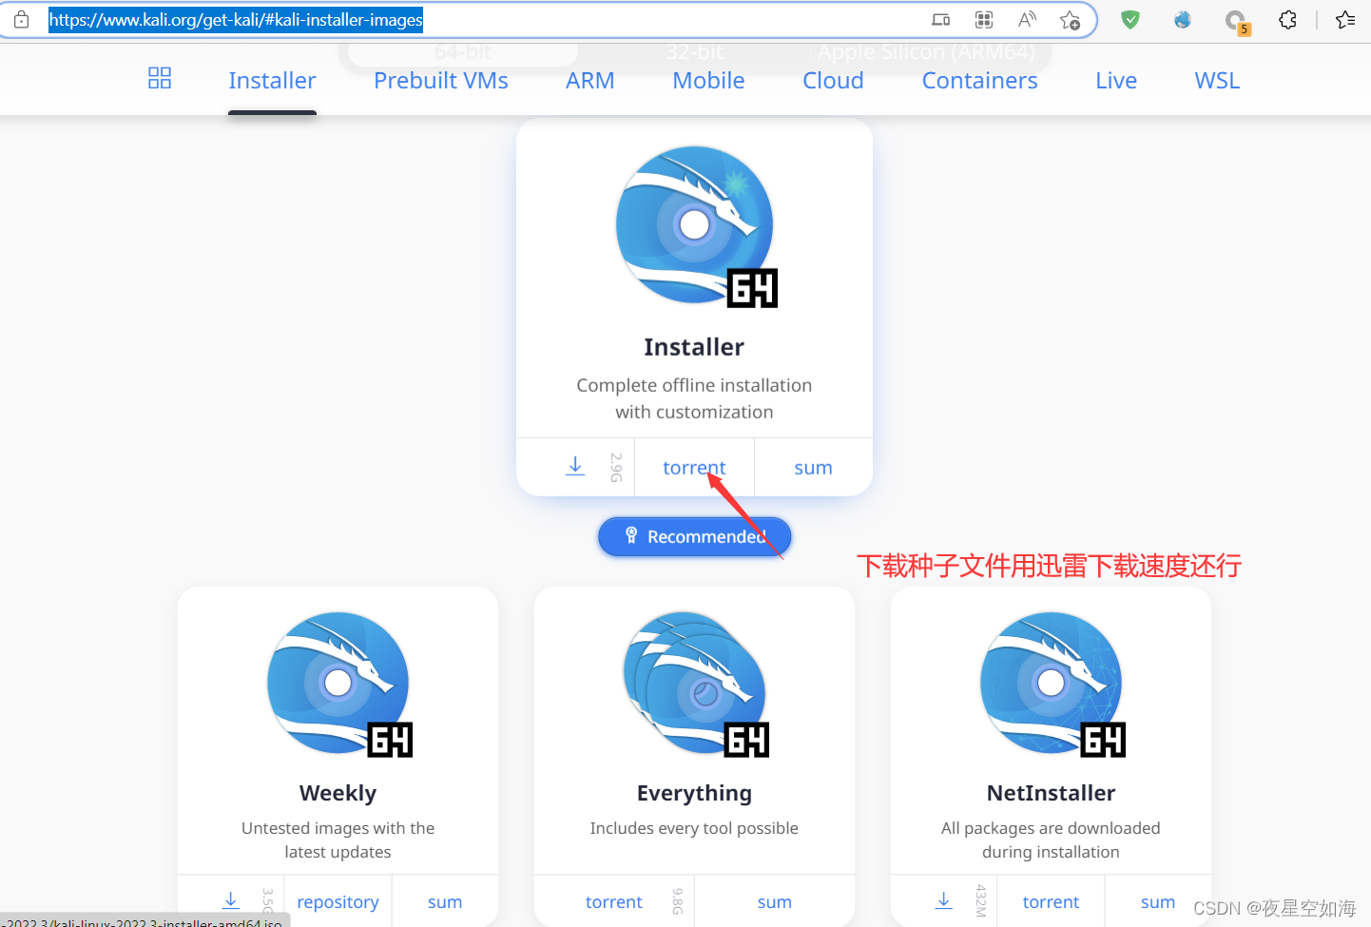Open the read aloud icon in address bar
Image resolution: width=1371 pixels, height=927 pixels.
[x=1027, y=19]
